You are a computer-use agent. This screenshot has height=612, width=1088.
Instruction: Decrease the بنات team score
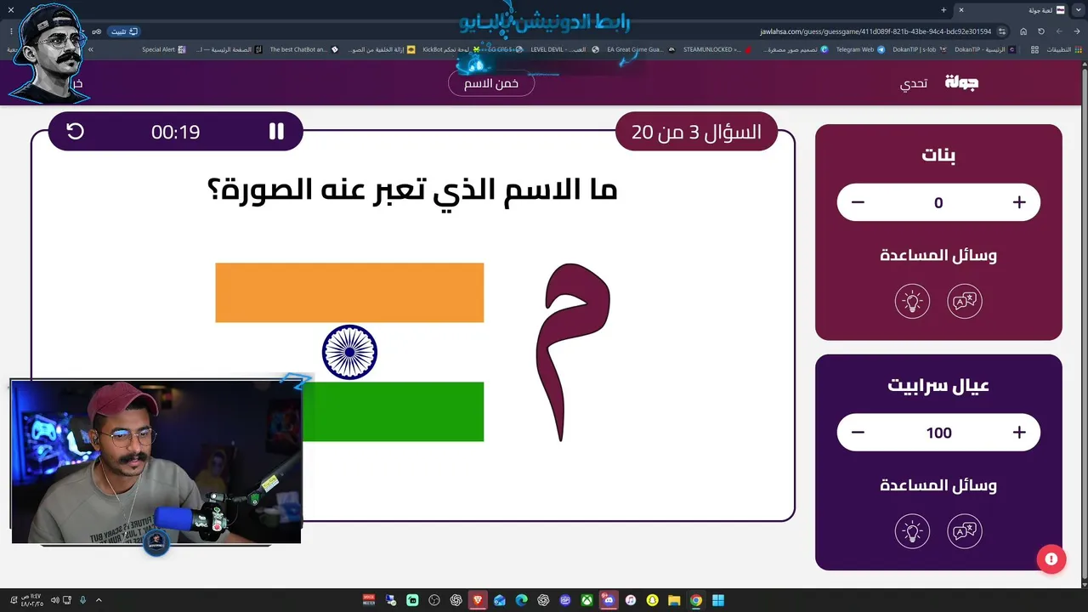(x=858, y=202)
